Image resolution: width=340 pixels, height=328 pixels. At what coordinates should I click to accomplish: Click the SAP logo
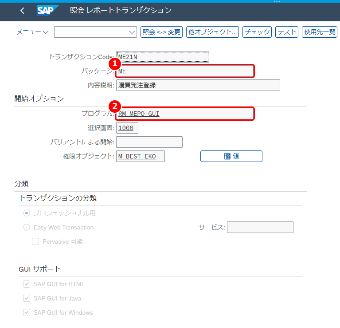[x=48, y=10]
